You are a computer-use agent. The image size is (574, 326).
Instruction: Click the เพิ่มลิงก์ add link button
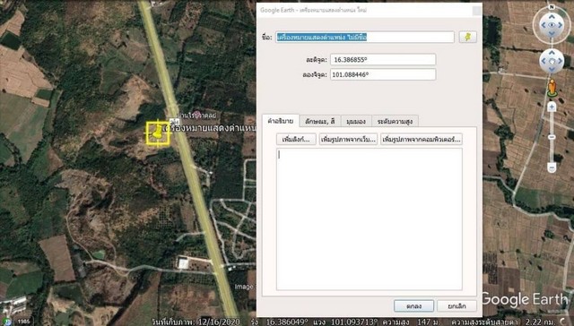(x=296, y=139)
